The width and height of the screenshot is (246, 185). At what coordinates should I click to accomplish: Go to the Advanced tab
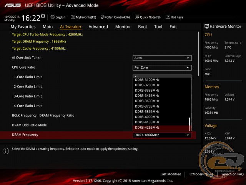pyautogui.click(x=98, y=27)
